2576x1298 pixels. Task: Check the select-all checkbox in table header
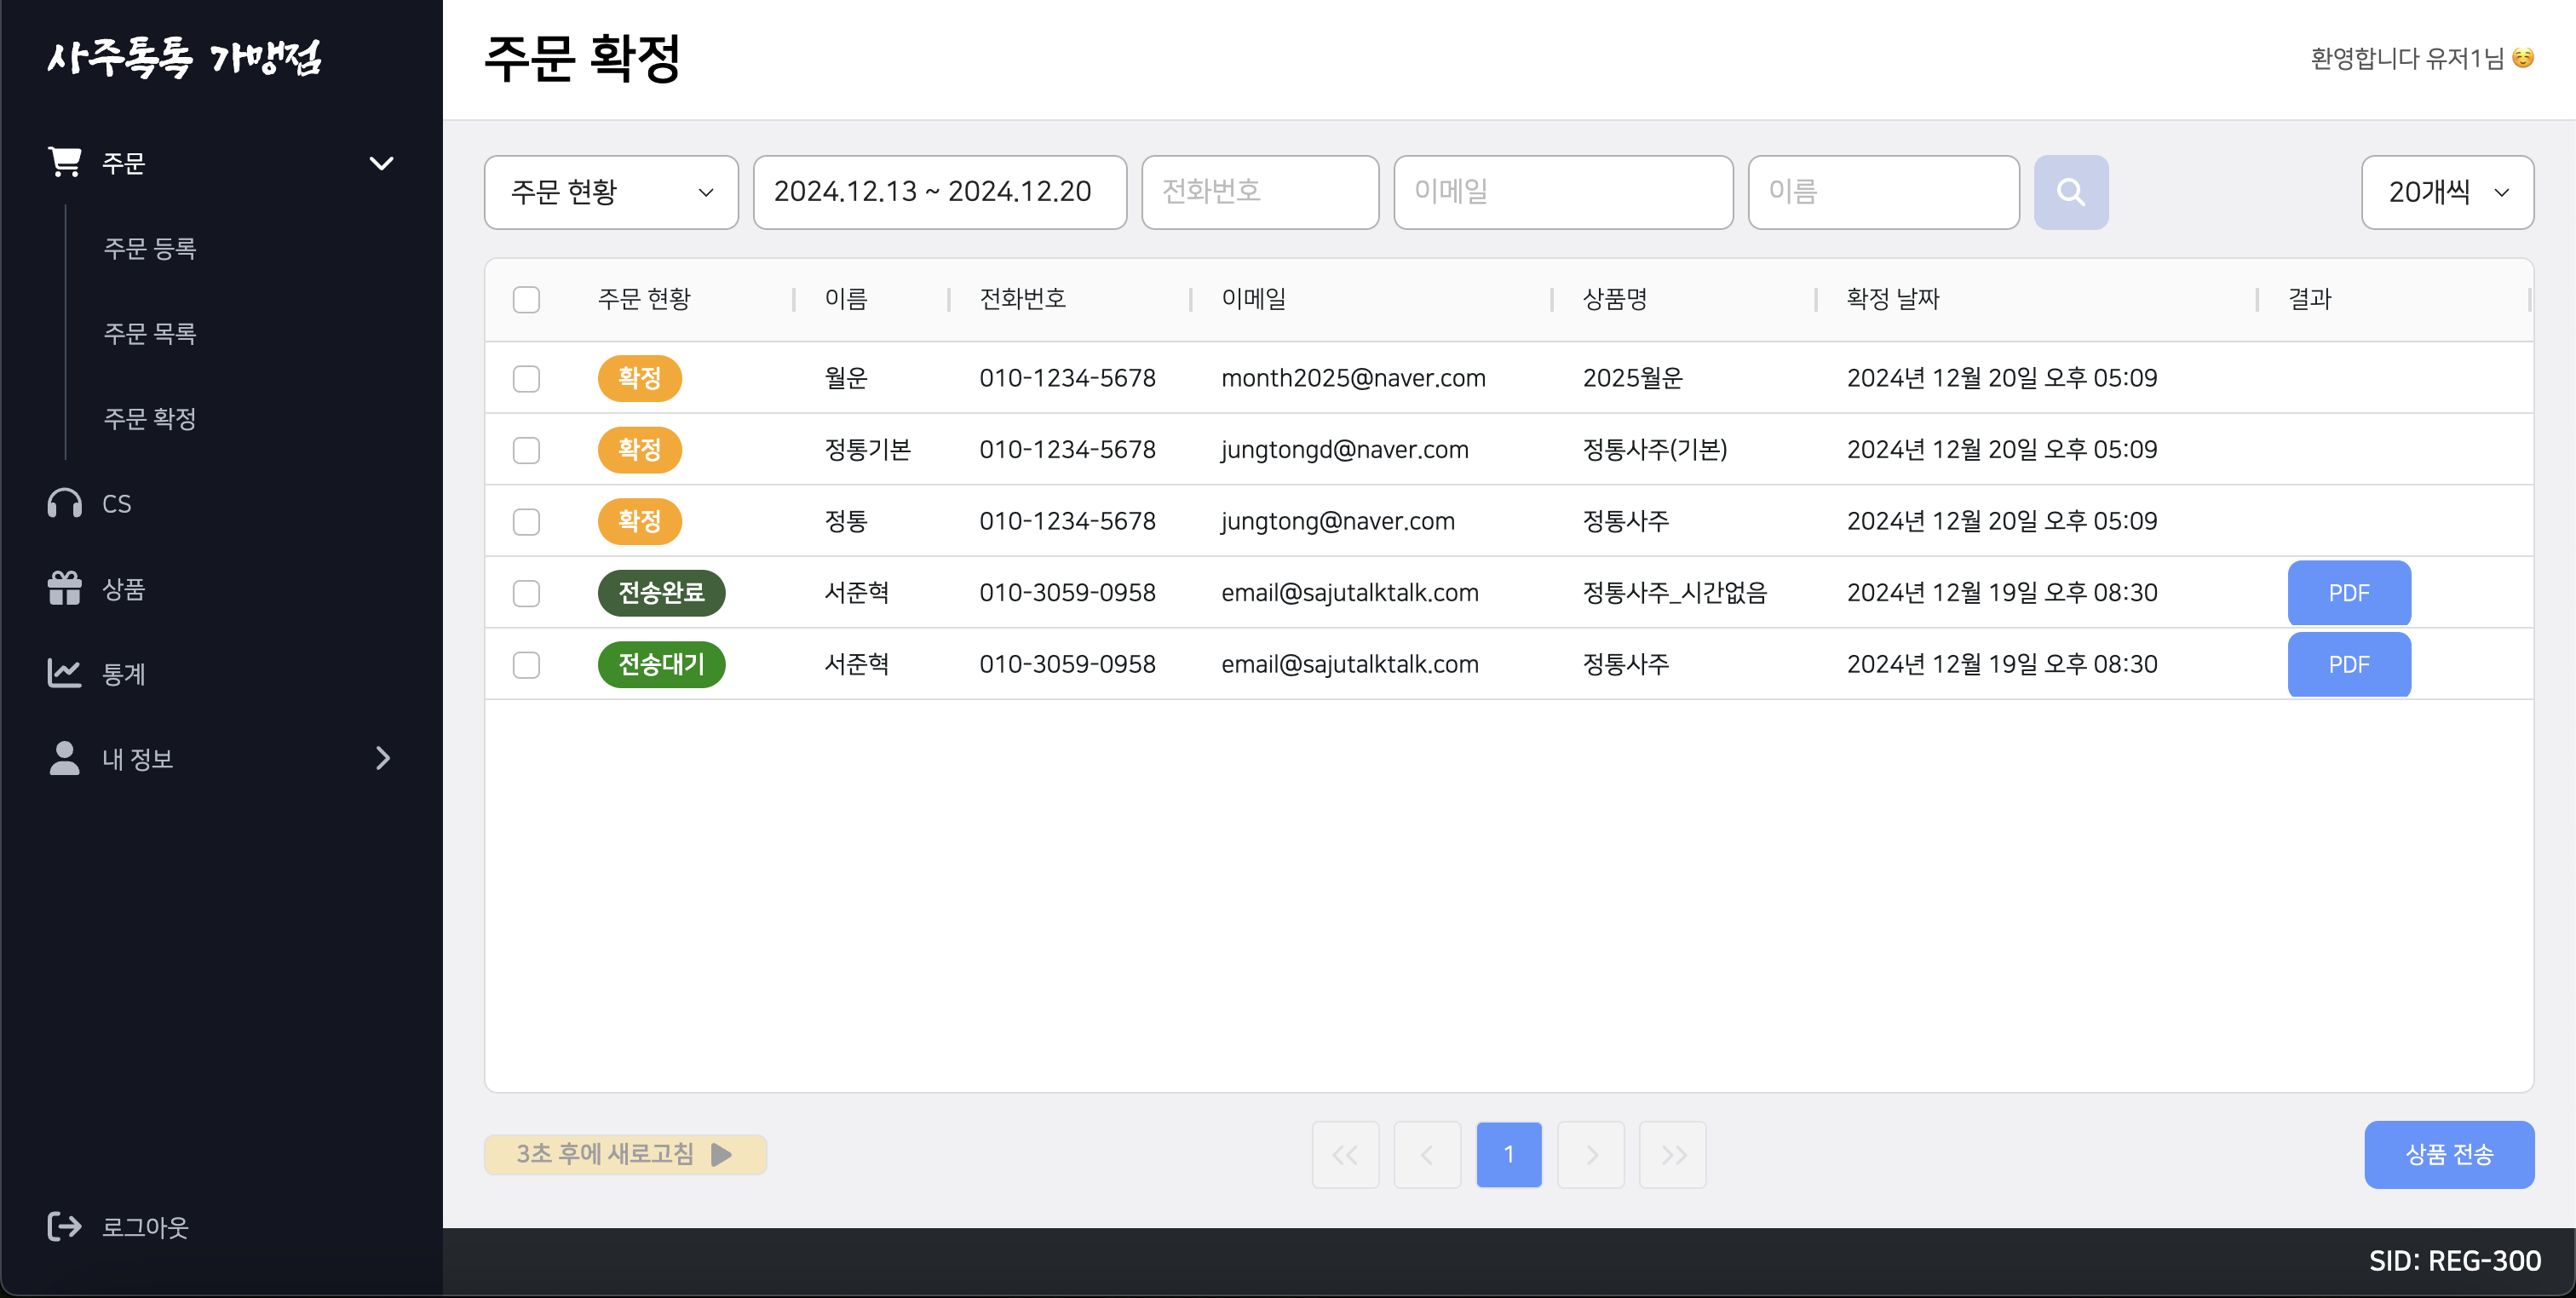pos(527,298)
